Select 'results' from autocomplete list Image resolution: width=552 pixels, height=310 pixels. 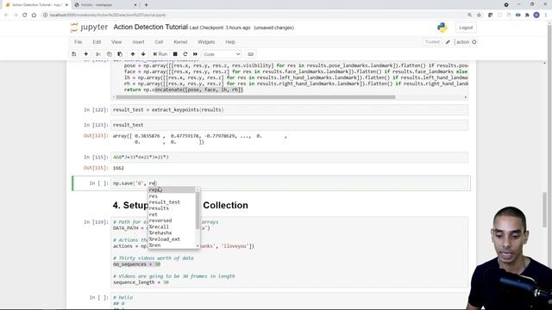[159, 208]
